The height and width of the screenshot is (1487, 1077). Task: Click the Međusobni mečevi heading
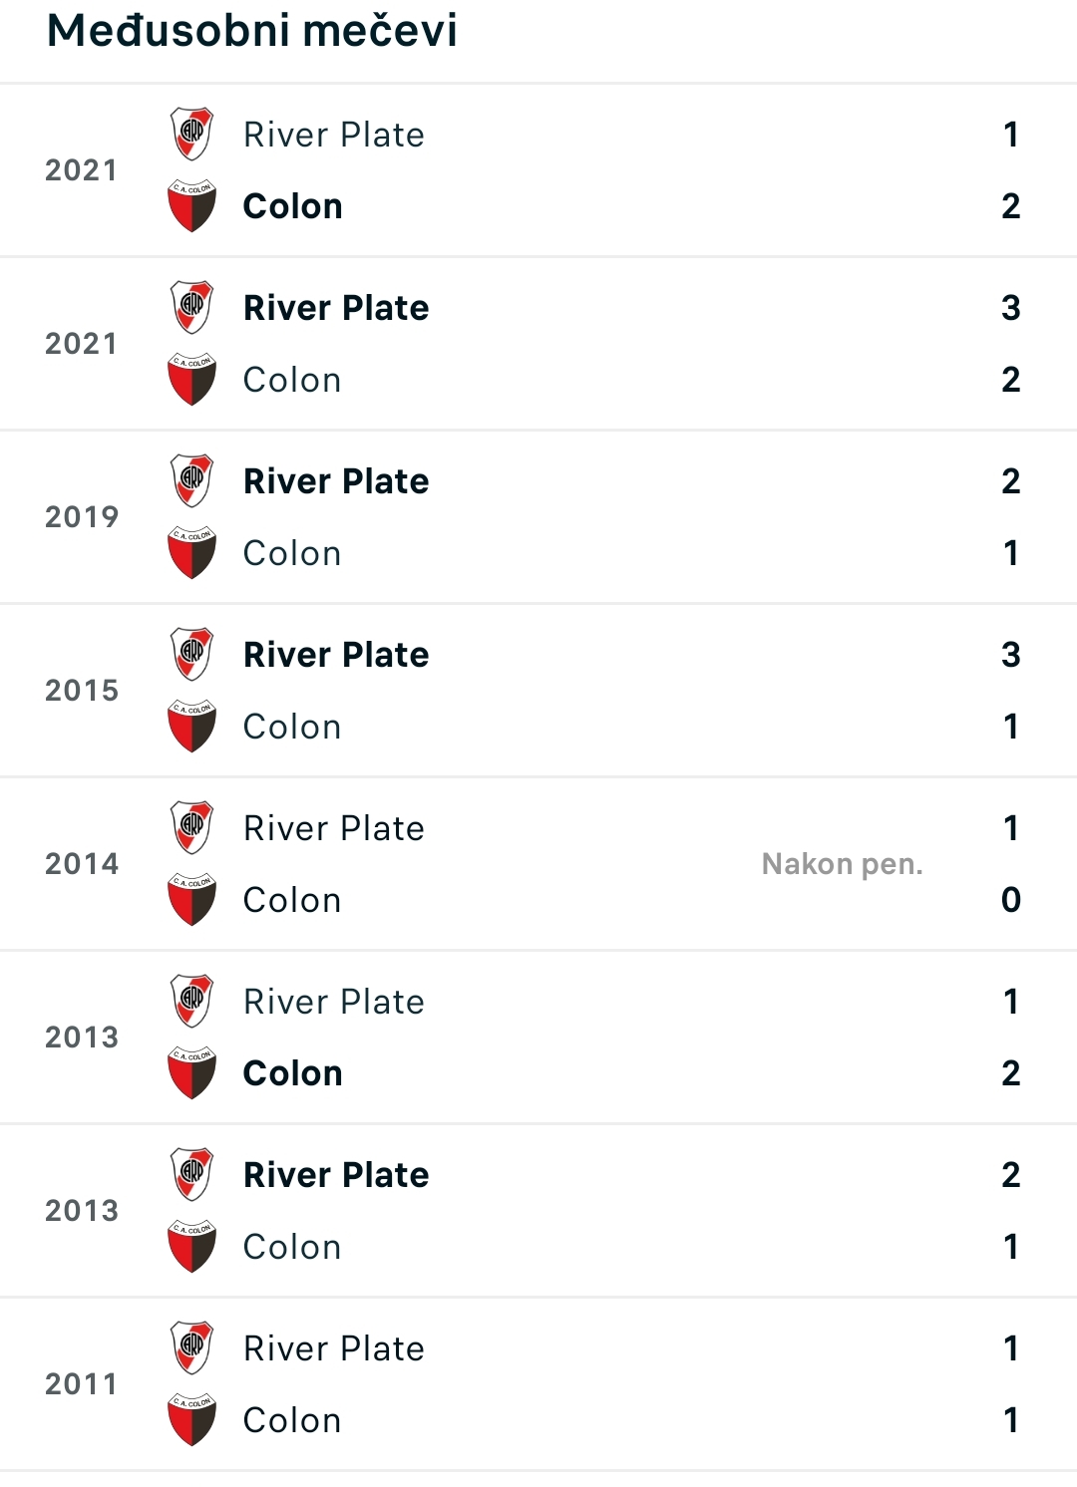point(252,30)
